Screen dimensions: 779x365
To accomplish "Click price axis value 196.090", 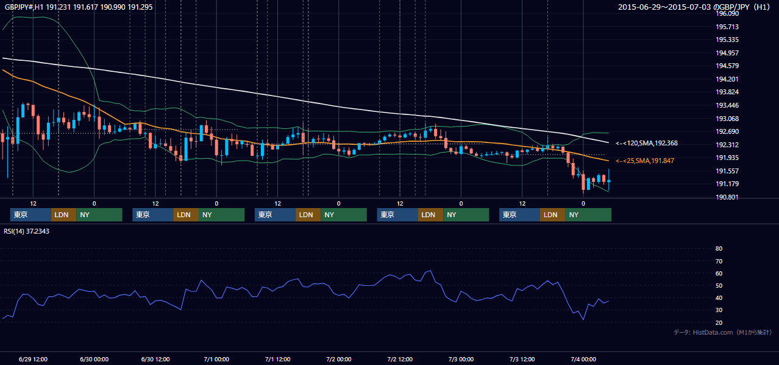I will 727,13.
